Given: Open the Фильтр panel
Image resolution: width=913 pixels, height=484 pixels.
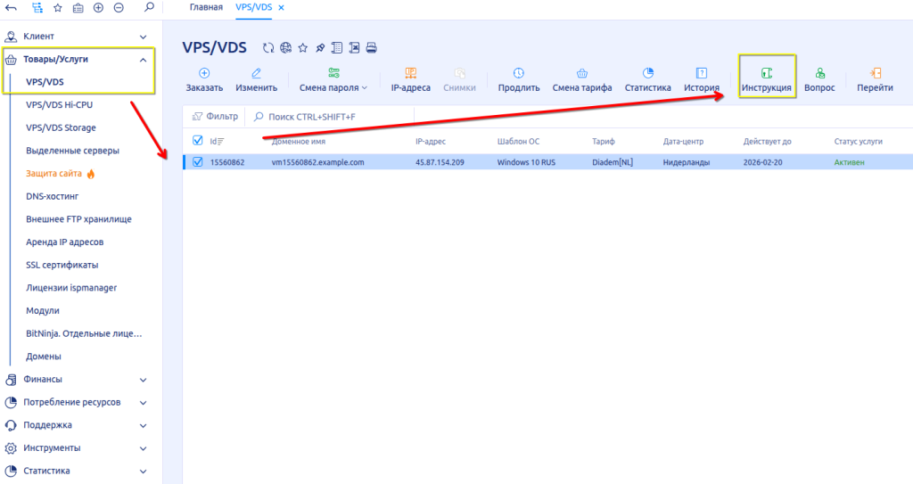Looking at the screenshot, I should pyautogui.click(x=215, y=116).
